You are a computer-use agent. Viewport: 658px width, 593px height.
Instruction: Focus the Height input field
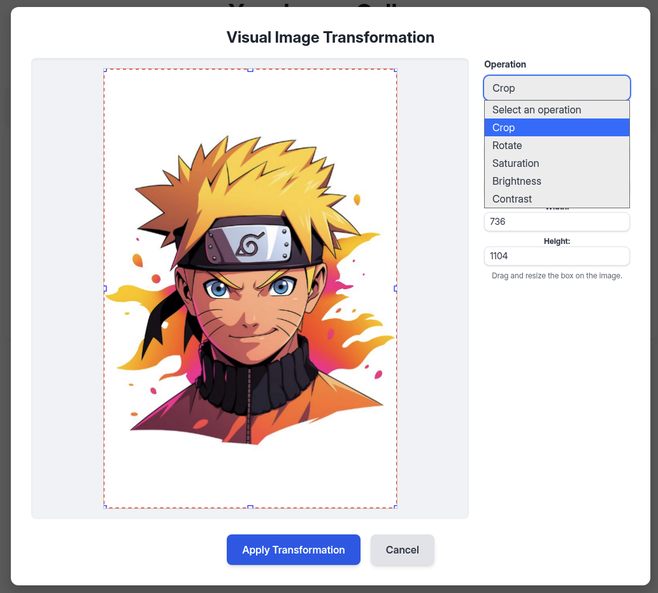click(557, 256)
